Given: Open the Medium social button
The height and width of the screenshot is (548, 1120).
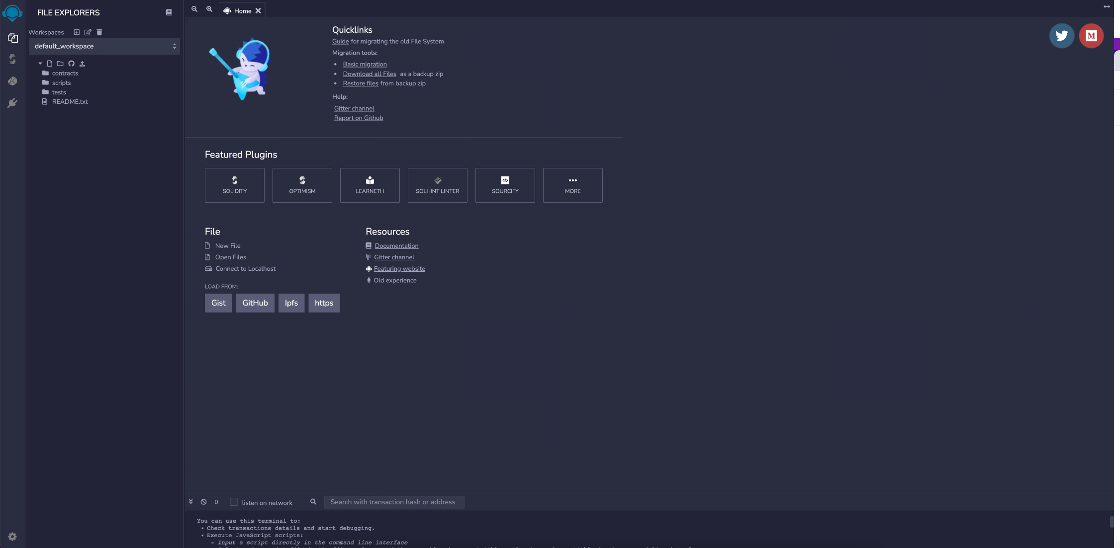Looking at the screenshot, I should (x=1091, y=36).
